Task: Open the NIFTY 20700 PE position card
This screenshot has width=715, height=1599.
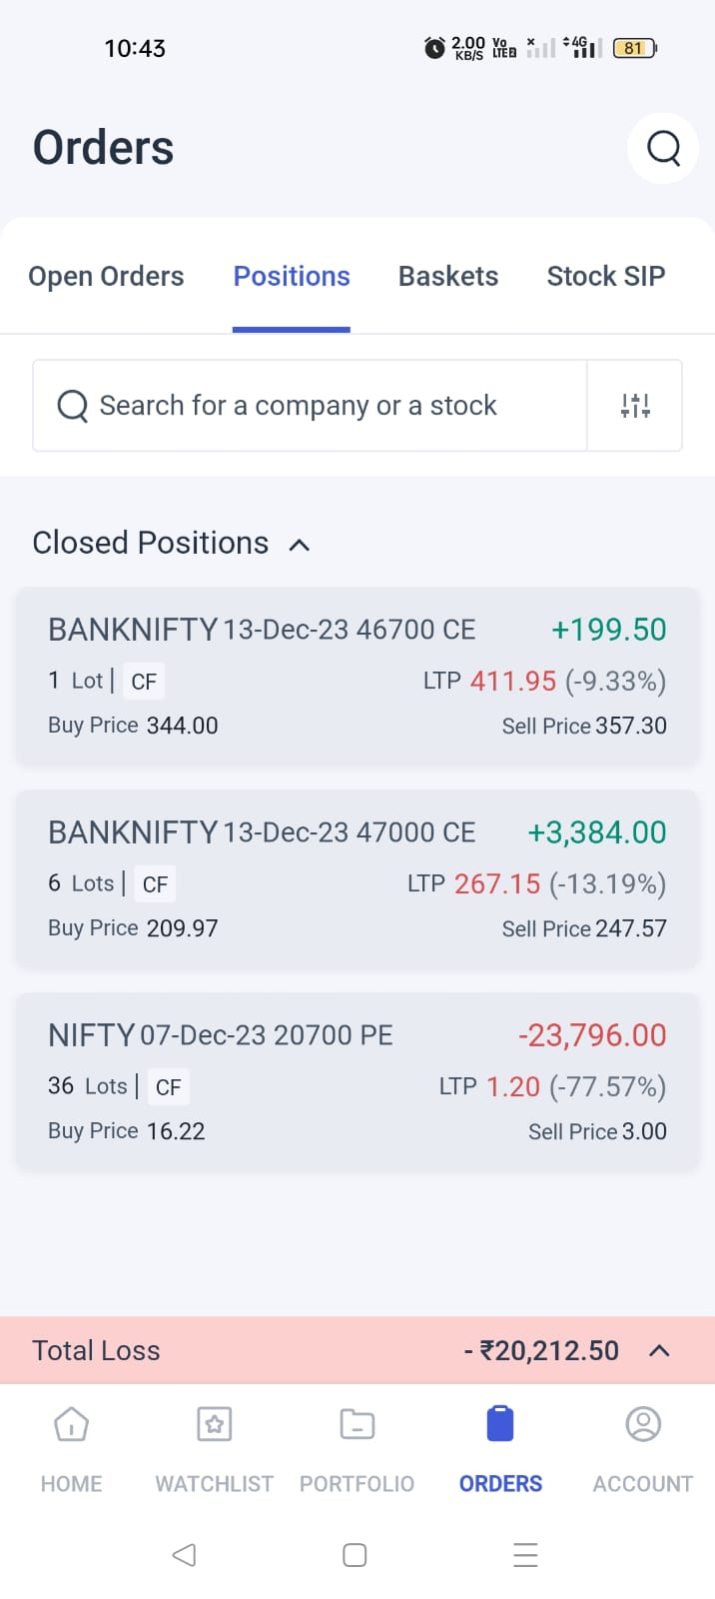Action: click(357, 1082)
